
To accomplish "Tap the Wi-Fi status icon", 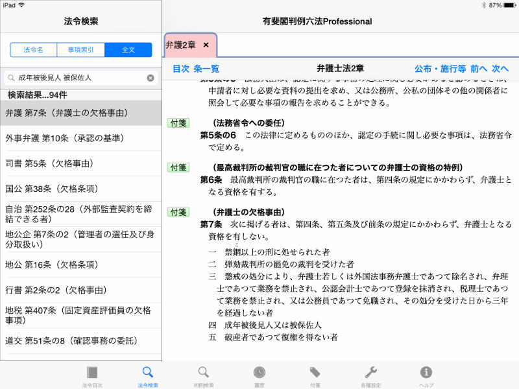I will (x=21, y=5).
